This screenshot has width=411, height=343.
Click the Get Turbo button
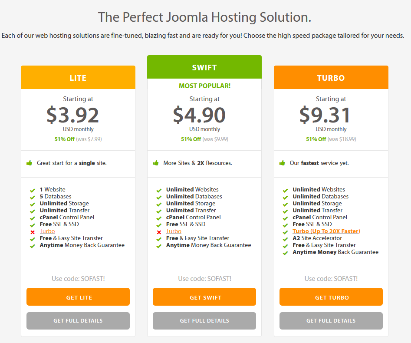pos(331,297)
